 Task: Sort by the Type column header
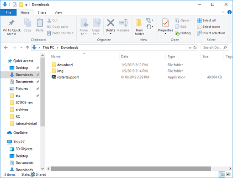tap(171, 57)
